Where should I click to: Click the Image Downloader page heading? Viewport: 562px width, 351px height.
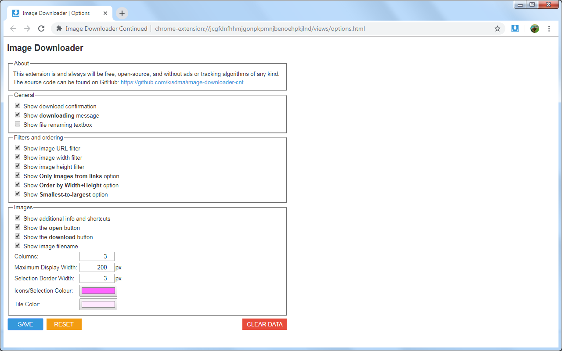[x=45, y=48]
